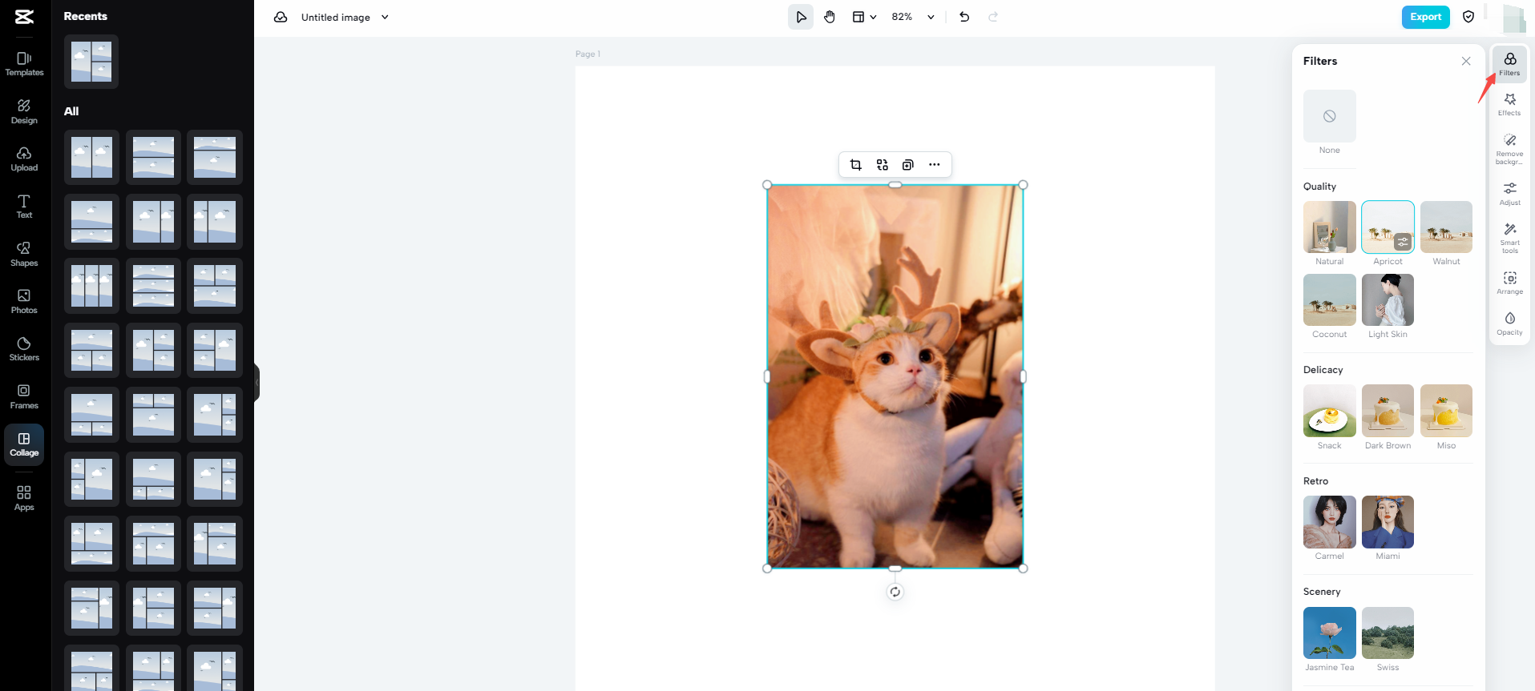The width and height of the screenshot is (1535, 691).
Task: Open the Stickers sidebar panel
Action: 24,349
